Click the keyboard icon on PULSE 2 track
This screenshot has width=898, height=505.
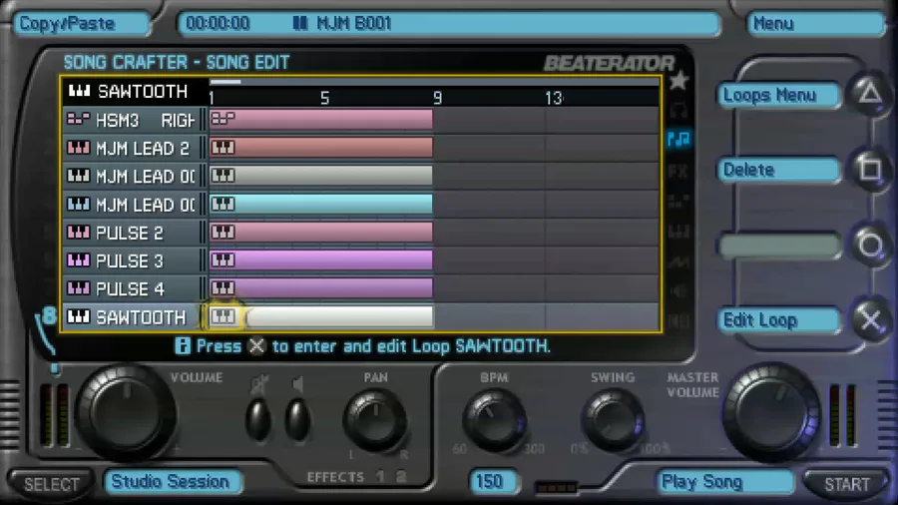pyautogui.click(x=79, y=233)
